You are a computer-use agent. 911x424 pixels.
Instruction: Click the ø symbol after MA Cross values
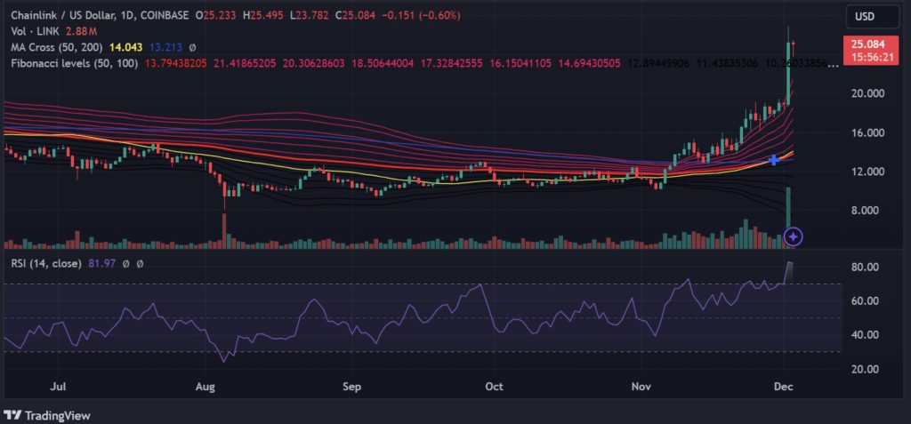pyautogui.click(x=193, y=47)
